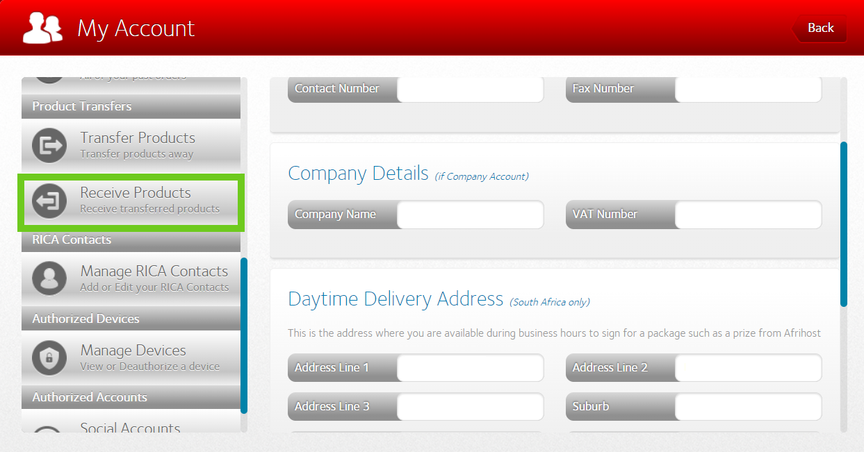The image size is (864, 452).
Task: Click into the Company Name field
Action: [x=470, y=215]
